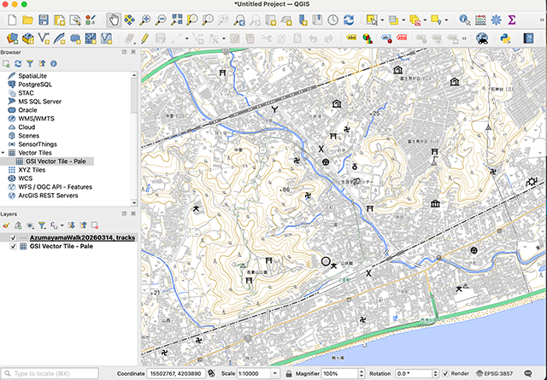Image resolution: width=547 pixels, height=380 pixels.
Task: Click the Coordinate value field
Action: pos(176,373)
